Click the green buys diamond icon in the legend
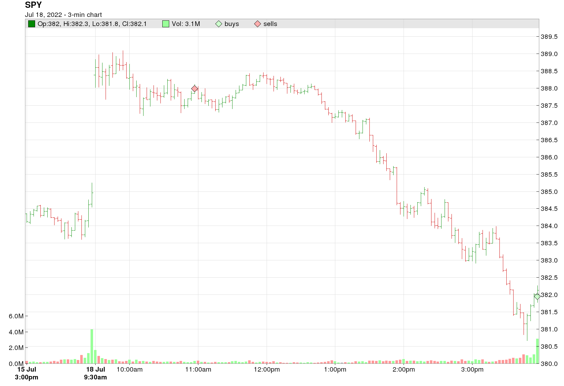 coord(219,24)
